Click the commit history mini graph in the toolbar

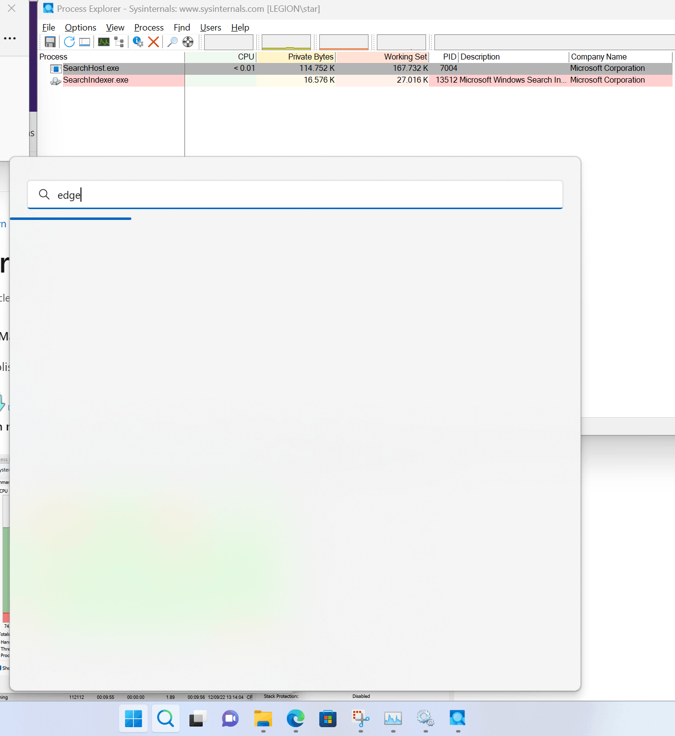click(286, 42)
